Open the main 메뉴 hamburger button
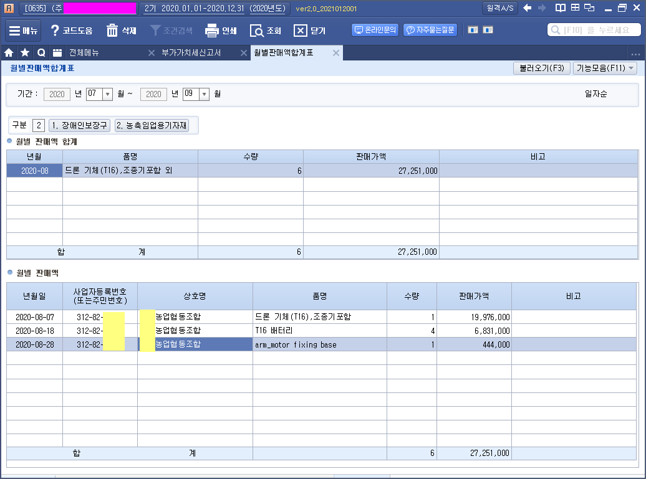Viewport: 646px width, 479px height. pyautogui.click(x=23, y=31)
